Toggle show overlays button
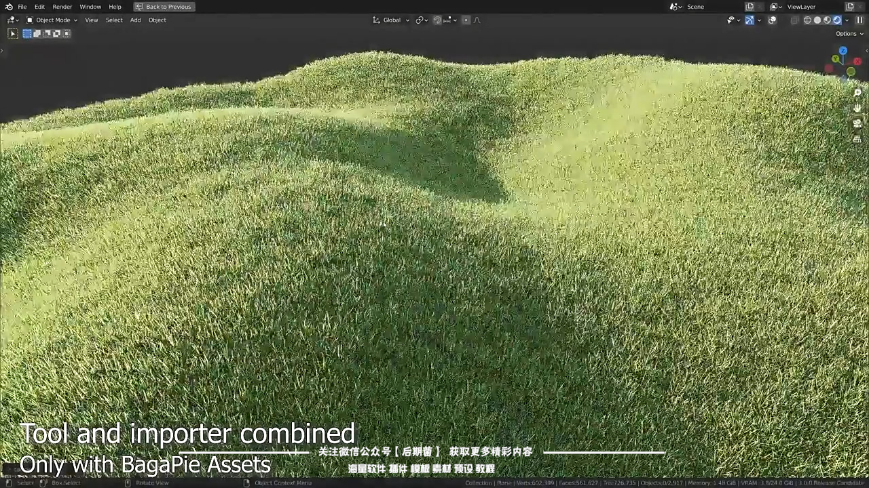The image size is (869, 488). (773, 20)
